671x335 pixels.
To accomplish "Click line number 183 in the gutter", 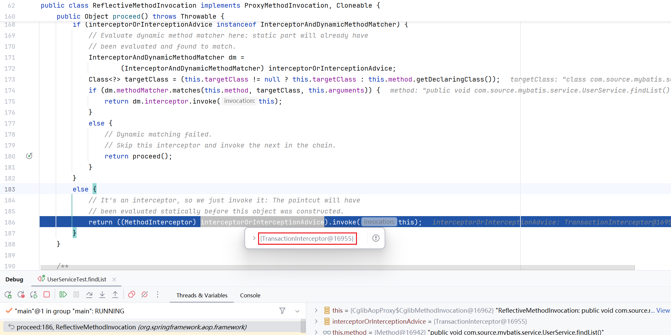I will (10, 189).
